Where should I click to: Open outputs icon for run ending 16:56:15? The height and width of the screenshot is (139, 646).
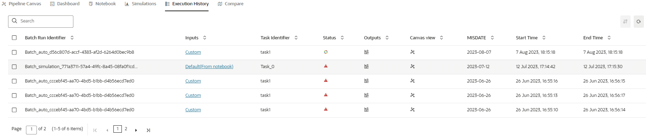point(366,81)
